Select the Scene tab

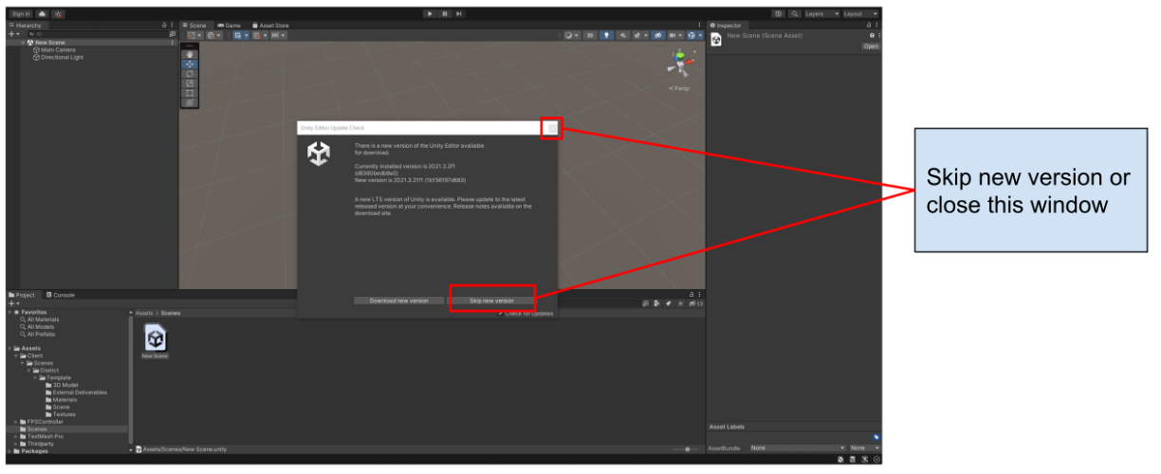pos(194,26)
